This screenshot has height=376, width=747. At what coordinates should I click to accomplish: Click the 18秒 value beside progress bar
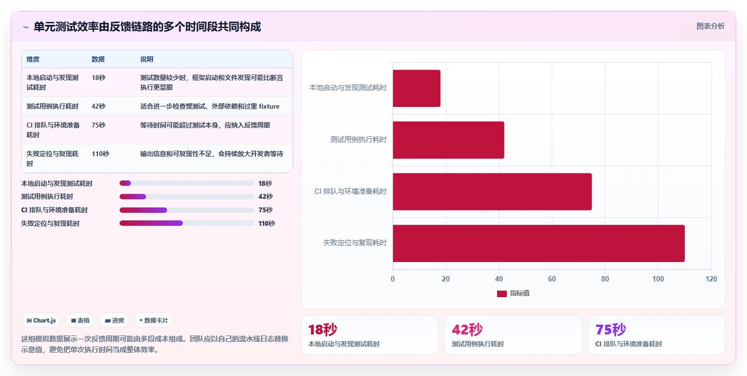tap(265, 184)
